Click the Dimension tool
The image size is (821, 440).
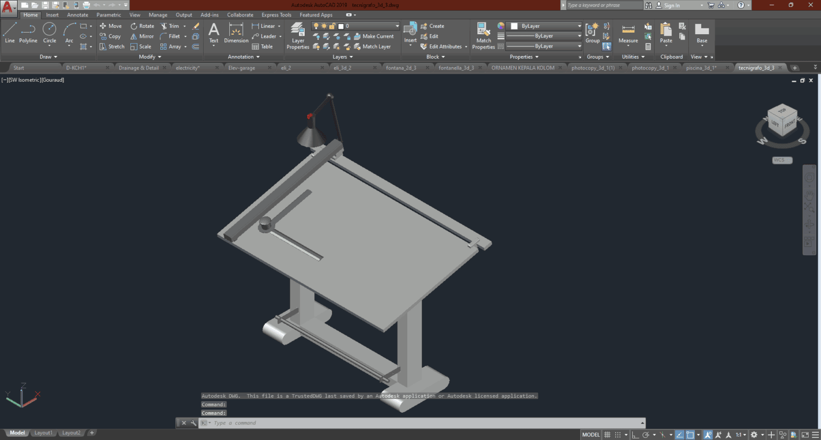(x=236, y=33)
